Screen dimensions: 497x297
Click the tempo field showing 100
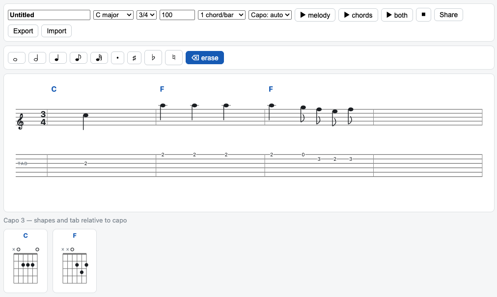click(177, 15)
